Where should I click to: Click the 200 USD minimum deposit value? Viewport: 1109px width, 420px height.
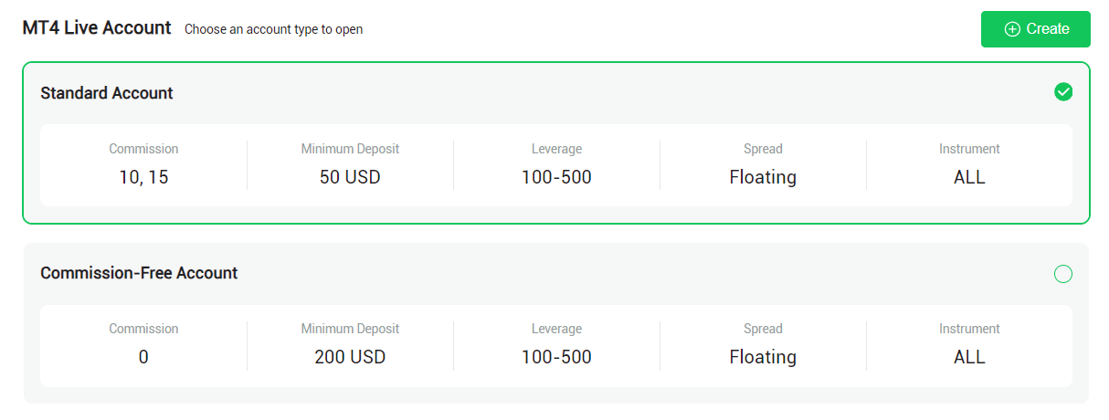[x=350, y=357]
